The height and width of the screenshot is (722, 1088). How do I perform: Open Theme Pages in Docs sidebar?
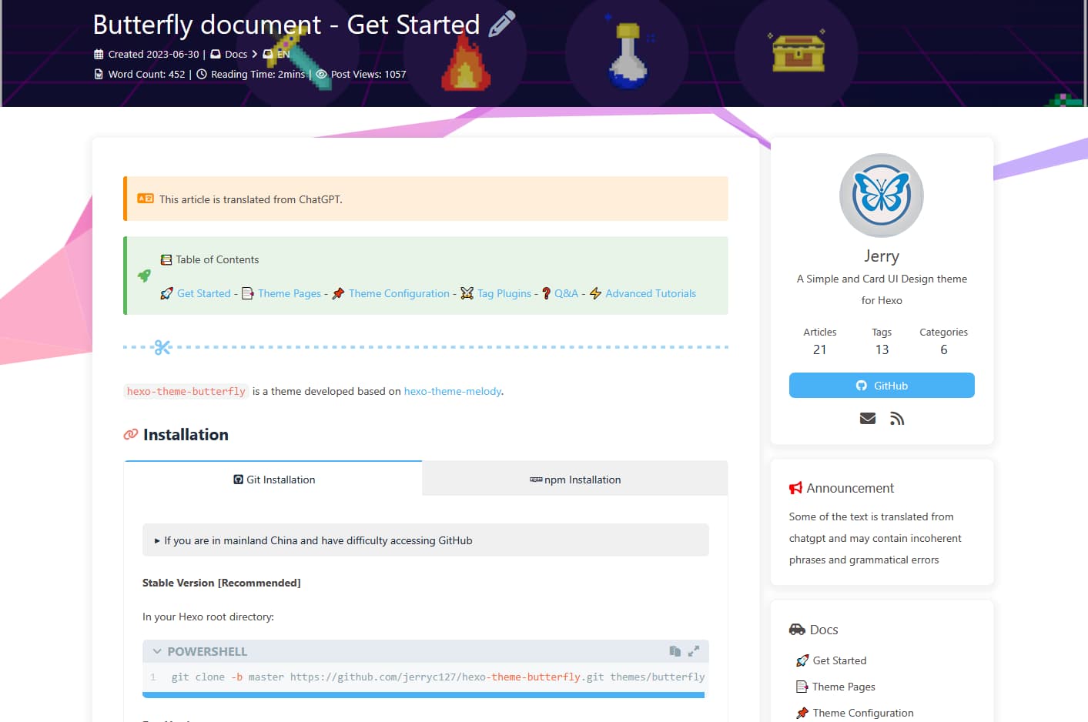click(x=843, y=687)
